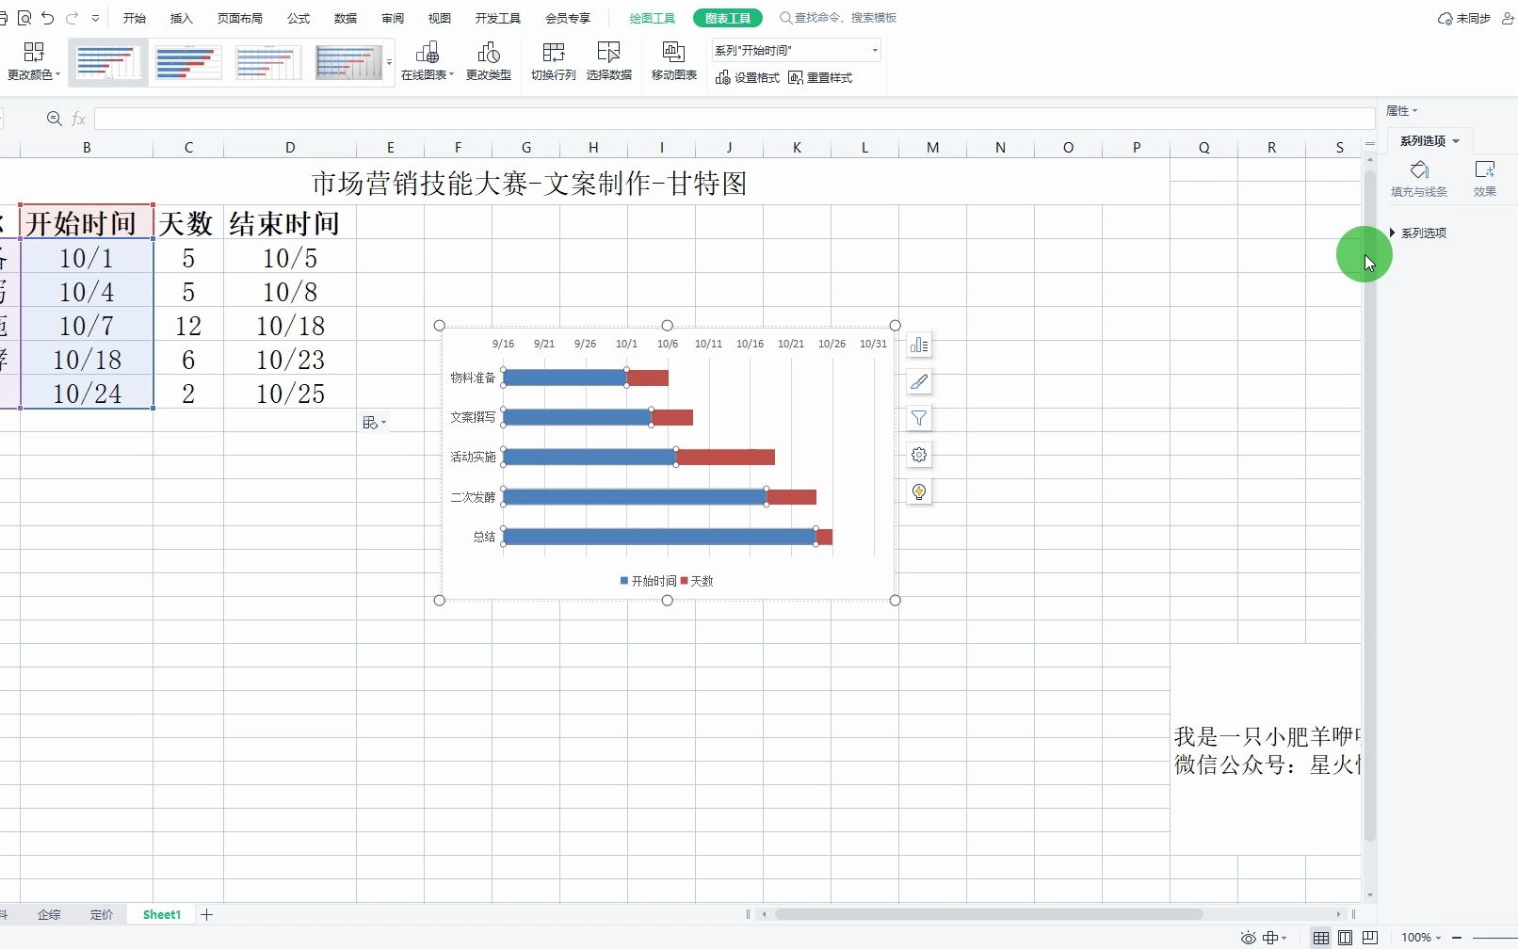Click Select Data (选择数据) icon
Image resolution: width=1518 pixels, height=949 pixels.
(x=609, y=61)
